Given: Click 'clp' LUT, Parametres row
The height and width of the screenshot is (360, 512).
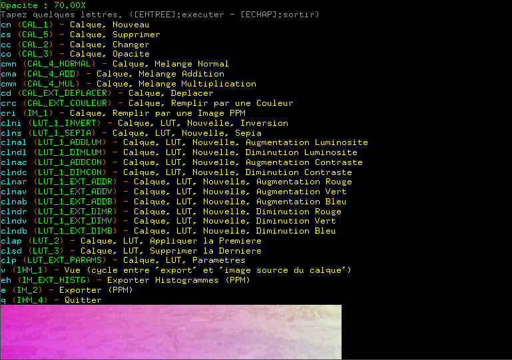Looking at the screenshot, I should click(x=123, y=260).
